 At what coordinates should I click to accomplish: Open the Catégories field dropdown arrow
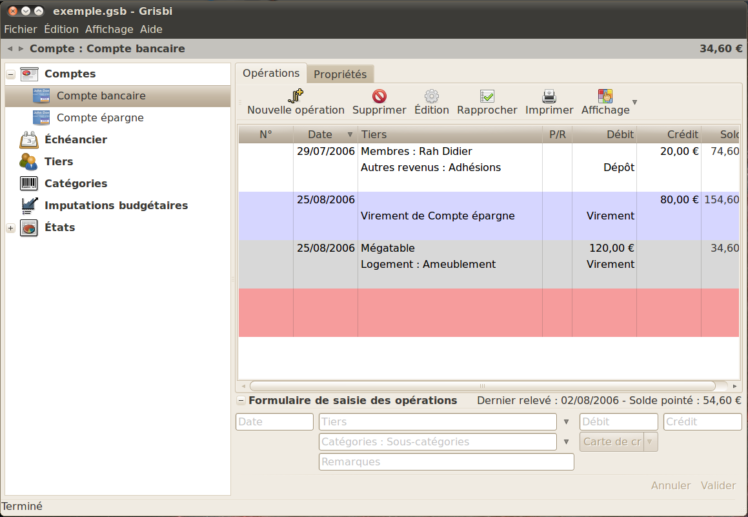click(x=567, y=442)
